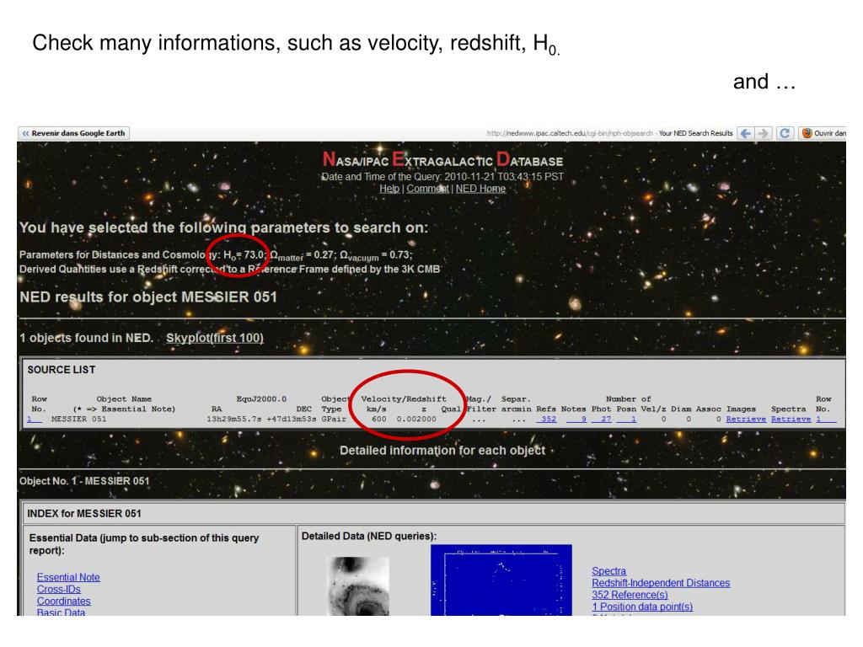863x647 pixels.
Task: Open the Comment link in NED header
Action: coord(427,189)
